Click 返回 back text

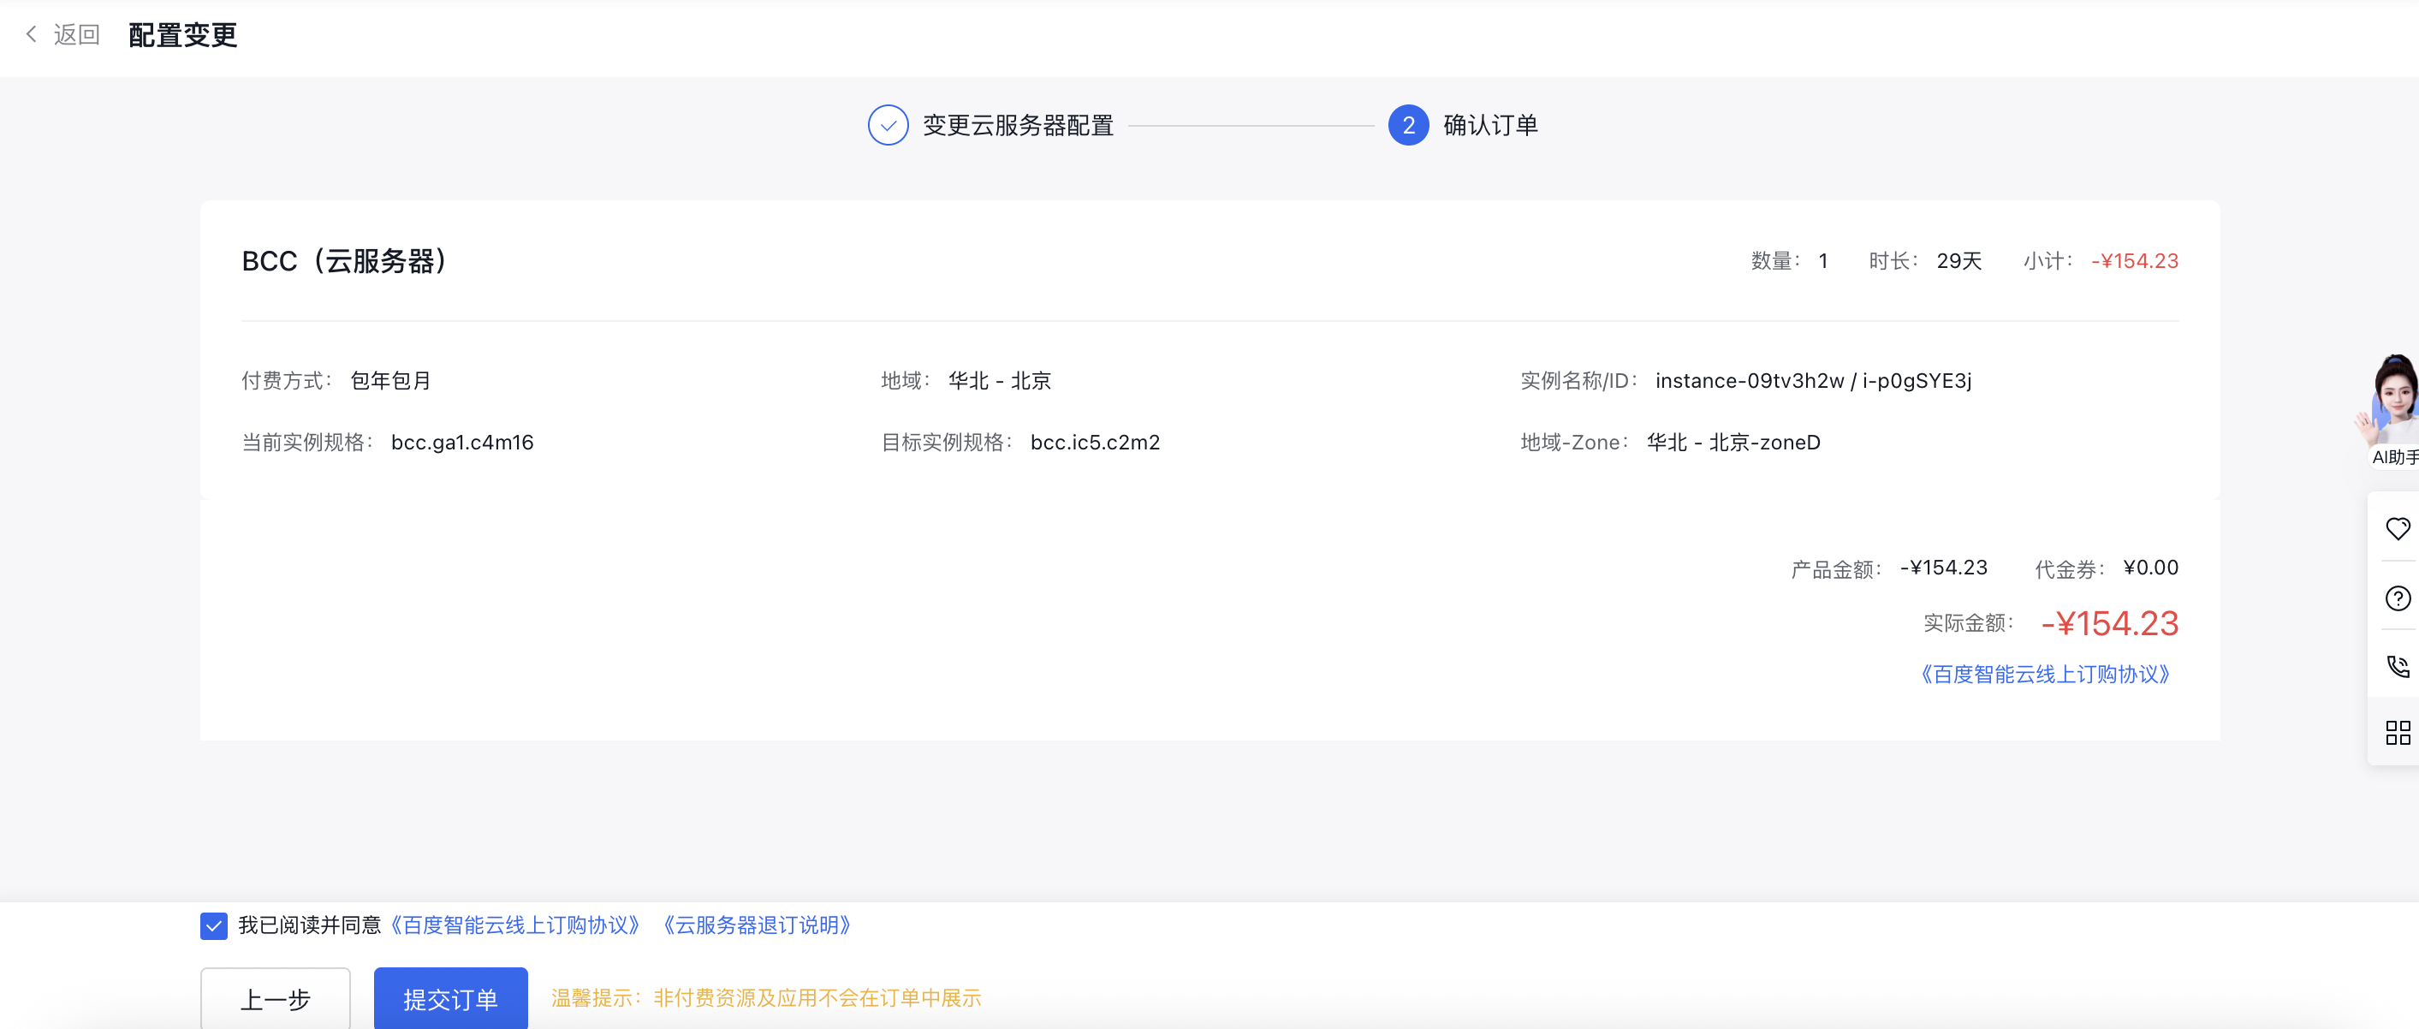coord(76,35)
